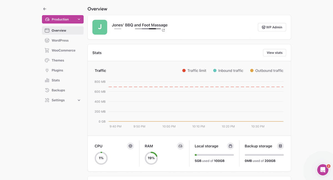Click the green J site avatar

pos(100,27)
